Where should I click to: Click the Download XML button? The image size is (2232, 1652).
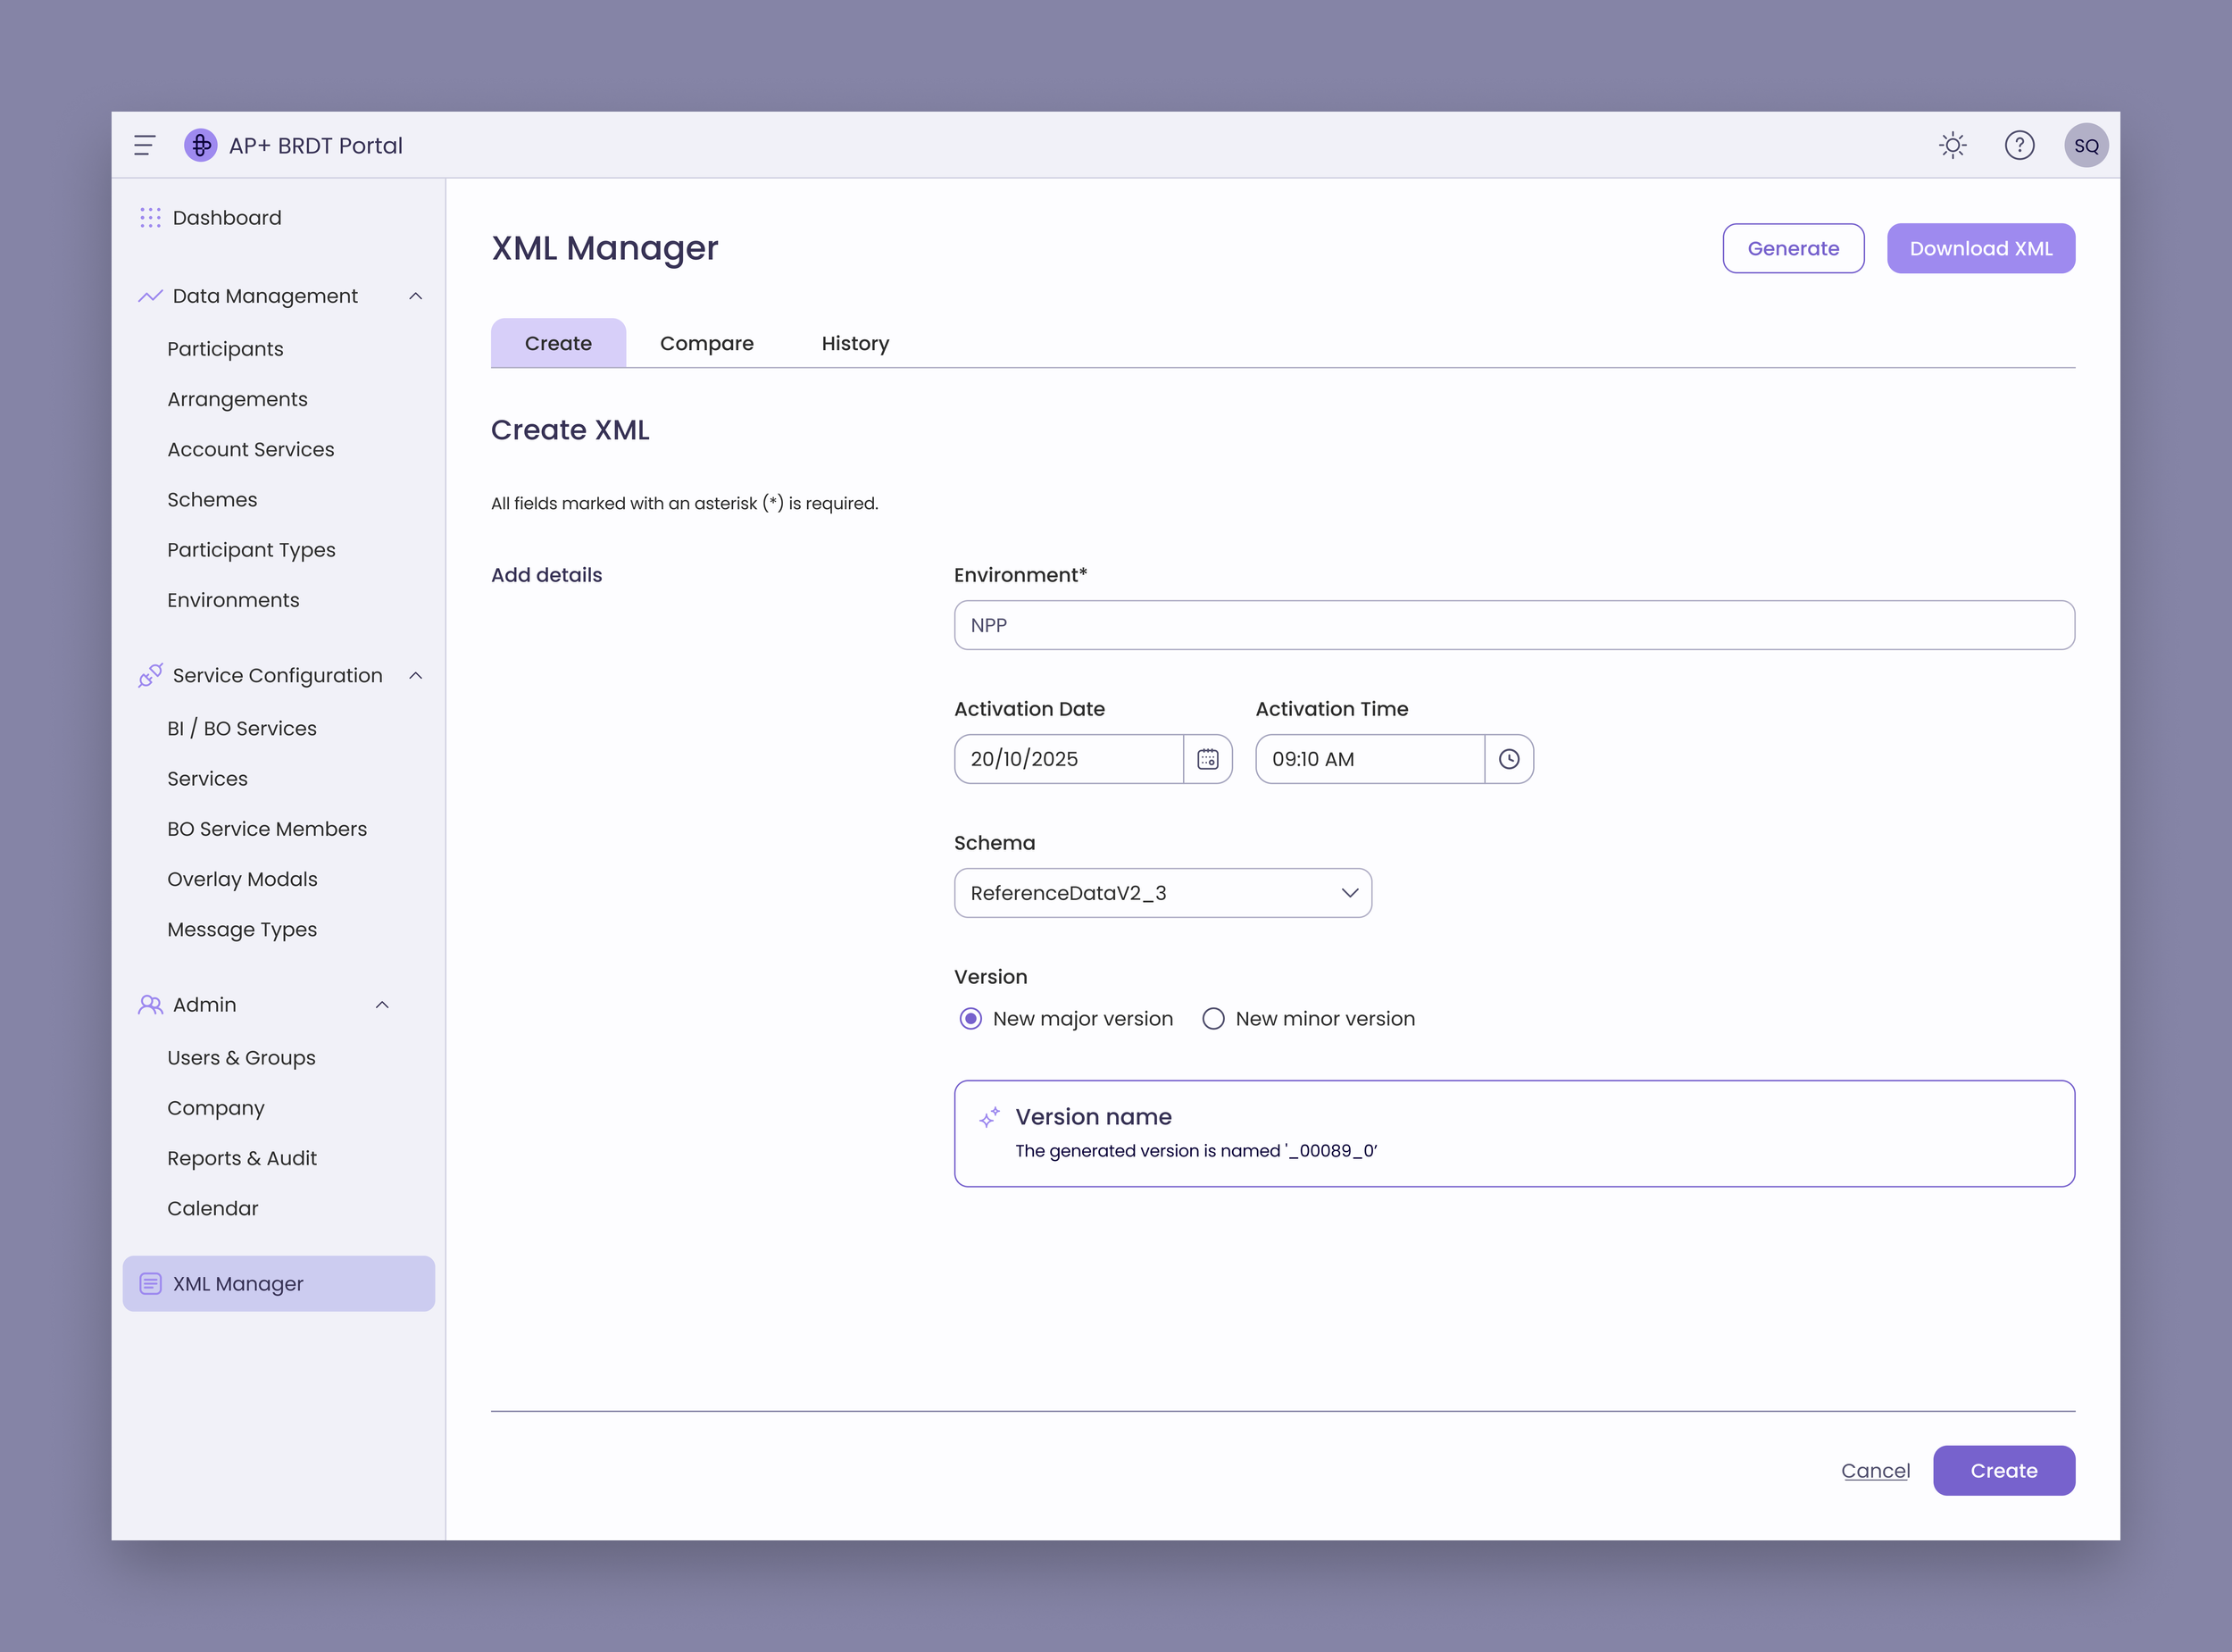click(1980, 248)
